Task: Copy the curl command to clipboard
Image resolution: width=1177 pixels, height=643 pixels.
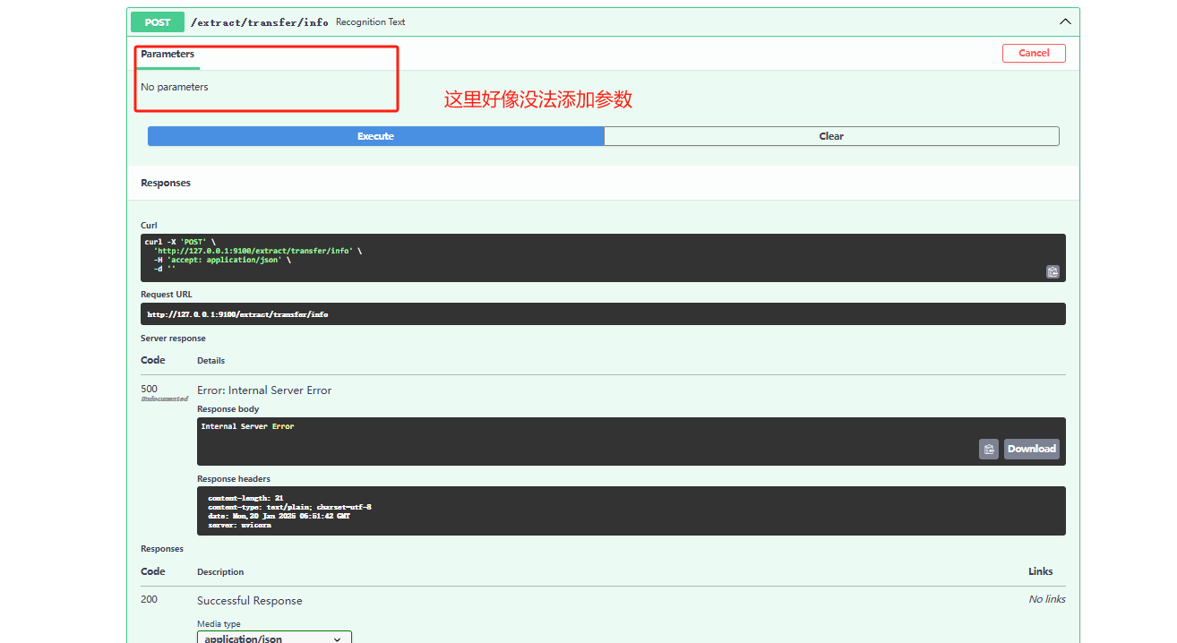Action: [x=1052, y=271]
